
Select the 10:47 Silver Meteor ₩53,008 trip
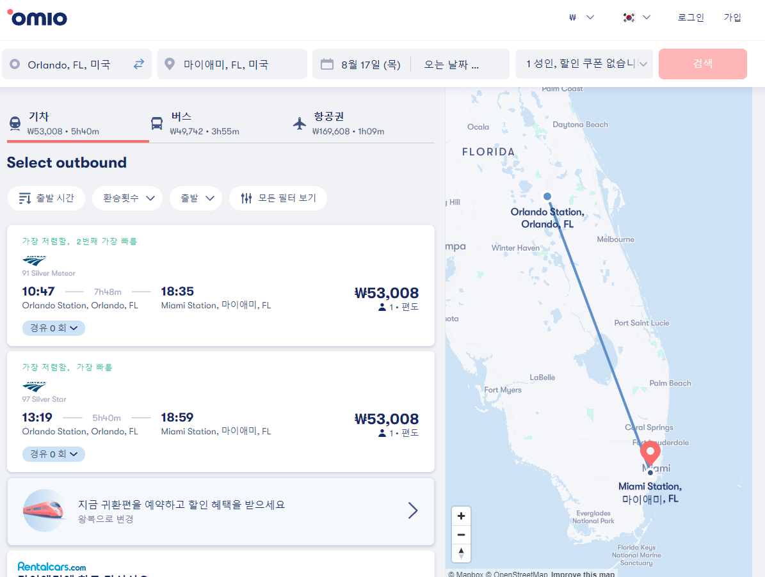click(220, 285)
